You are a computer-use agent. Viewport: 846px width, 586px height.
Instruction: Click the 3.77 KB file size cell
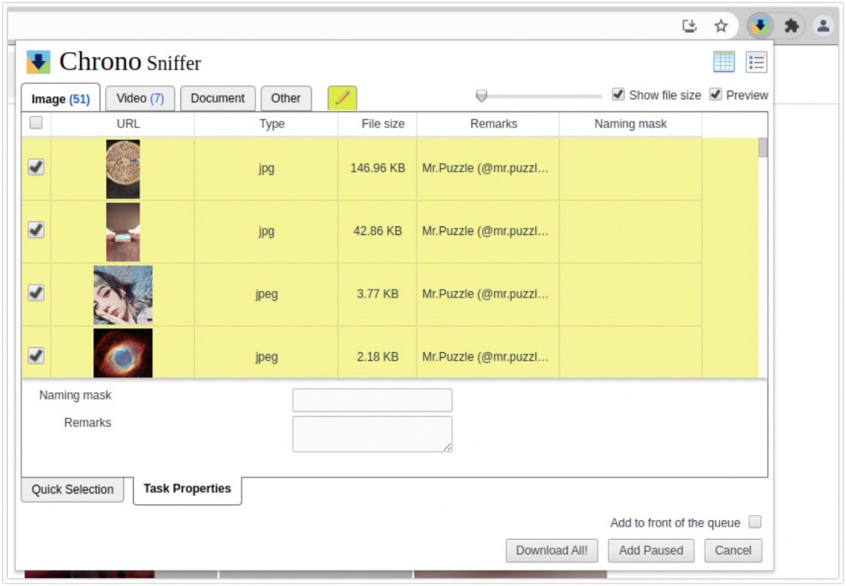click(x=377, y=294)
